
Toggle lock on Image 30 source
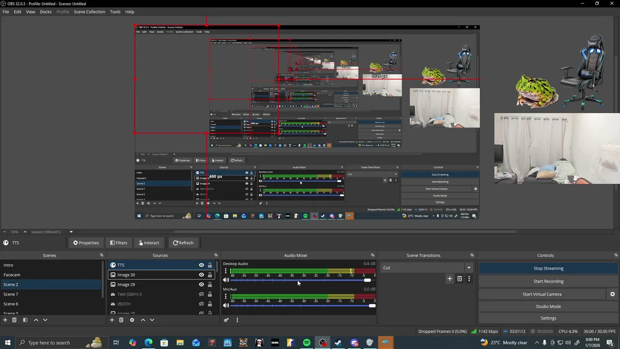click(x=210, y=275)
